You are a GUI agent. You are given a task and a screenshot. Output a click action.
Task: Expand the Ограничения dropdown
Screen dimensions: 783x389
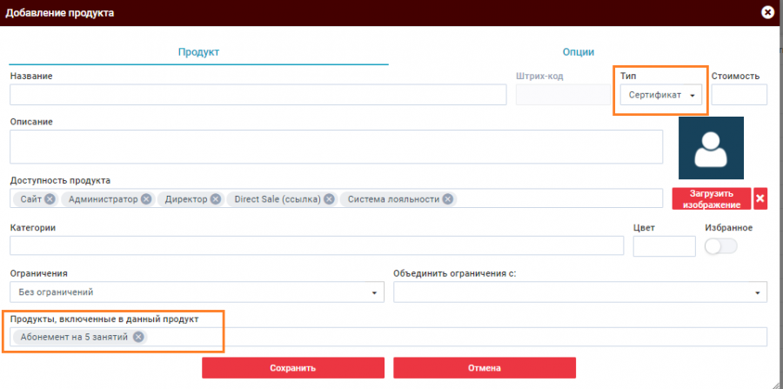click(x=197, y=292)
